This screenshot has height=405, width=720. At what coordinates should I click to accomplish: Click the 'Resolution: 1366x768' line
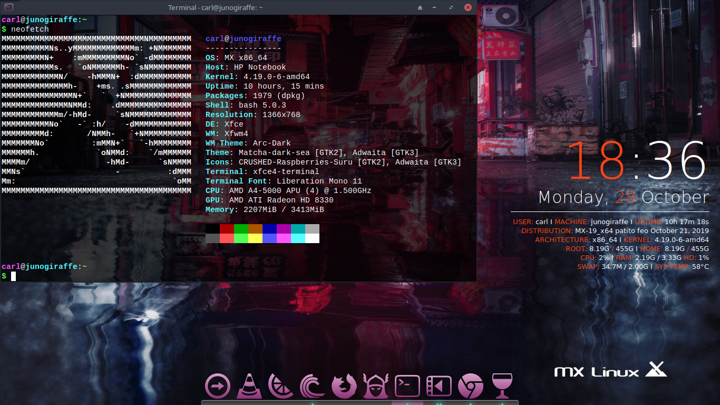coord(253,115)
